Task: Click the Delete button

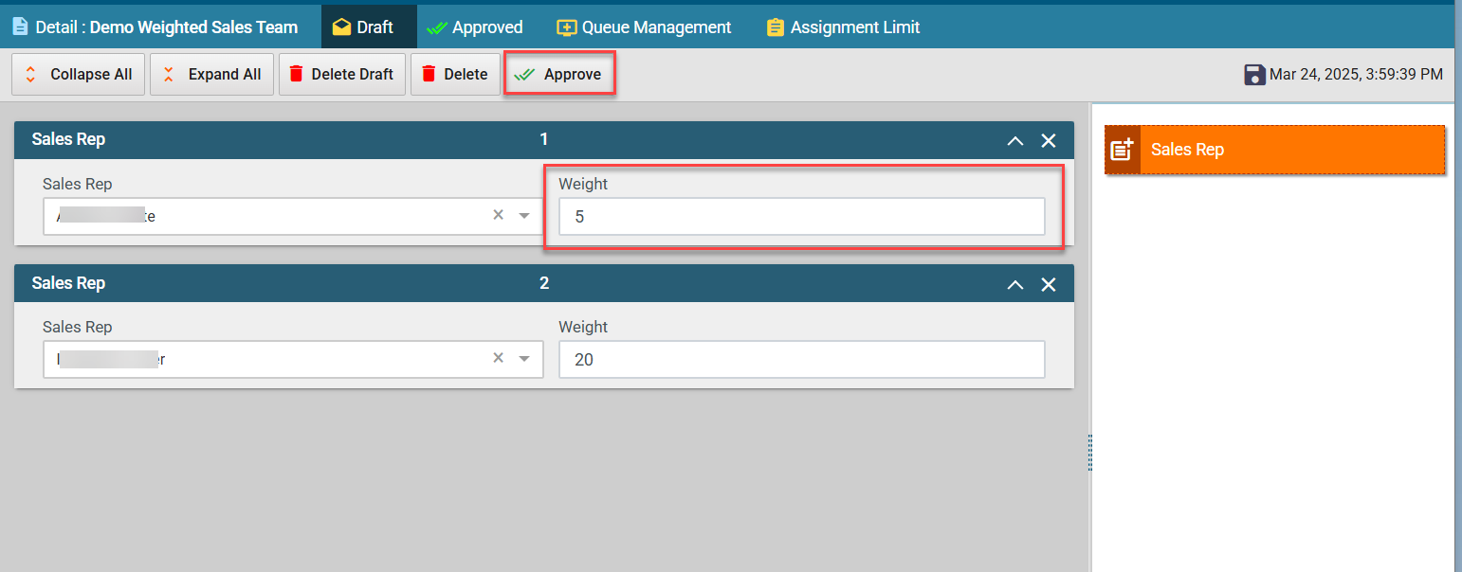Action: [455, 74]
